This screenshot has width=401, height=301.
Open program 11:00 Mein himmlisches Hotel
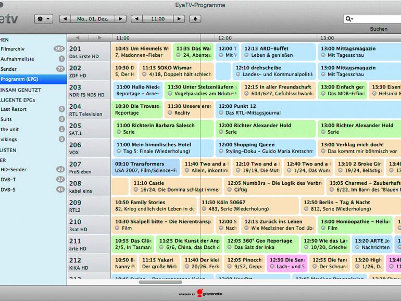pos(164,148)
